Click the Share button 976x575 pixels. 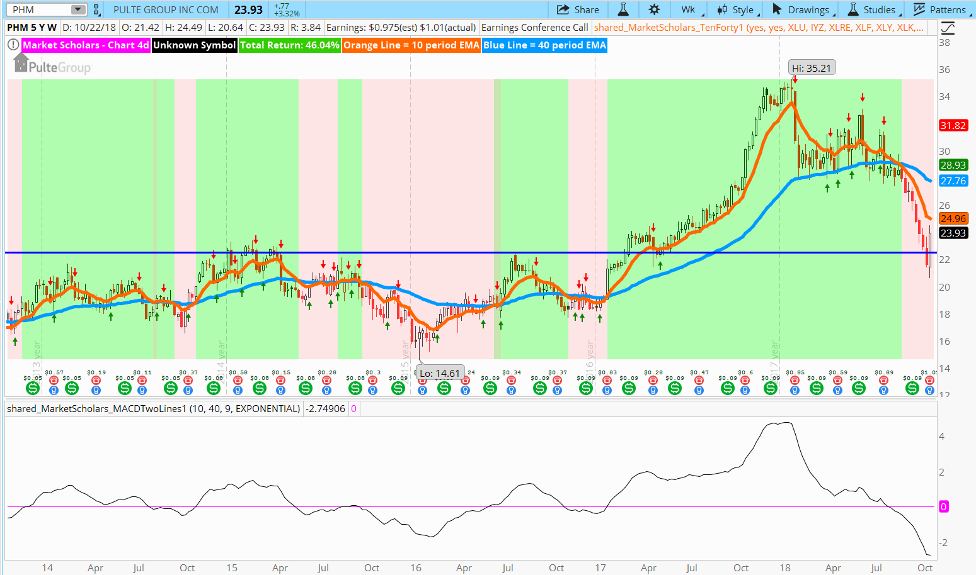578,9
